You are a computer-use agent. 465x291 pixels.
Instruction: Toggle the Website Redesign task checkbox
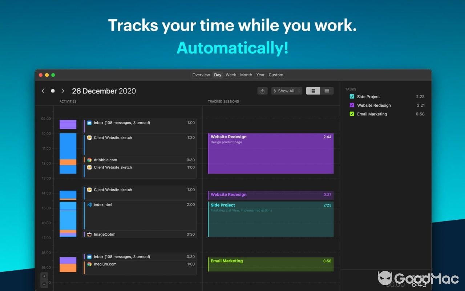tap(352, 105)
